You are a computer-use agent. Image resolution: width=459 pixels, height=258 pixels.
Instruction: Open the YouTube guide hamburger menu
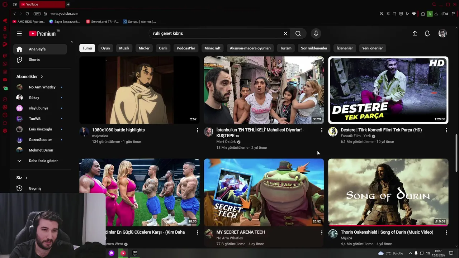click(19, 33)
